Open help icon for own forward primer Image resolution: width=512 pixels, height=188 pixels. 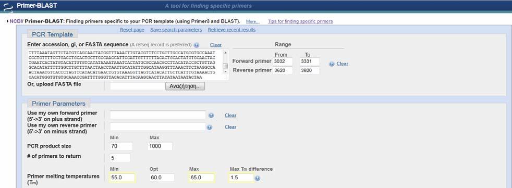(211, 115)
